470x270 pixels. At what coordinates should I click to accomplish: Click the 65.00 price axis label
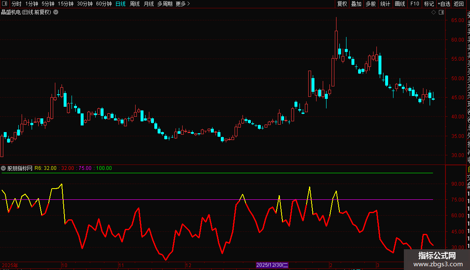[458, 20]
